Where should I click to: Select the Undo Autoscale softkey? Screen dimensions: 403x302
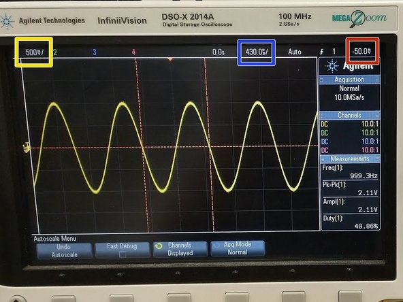tap(64, 250)
